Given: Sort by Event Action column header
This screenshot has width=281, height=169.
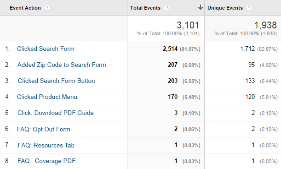Looking at the screenshot, I should (25, 8).
